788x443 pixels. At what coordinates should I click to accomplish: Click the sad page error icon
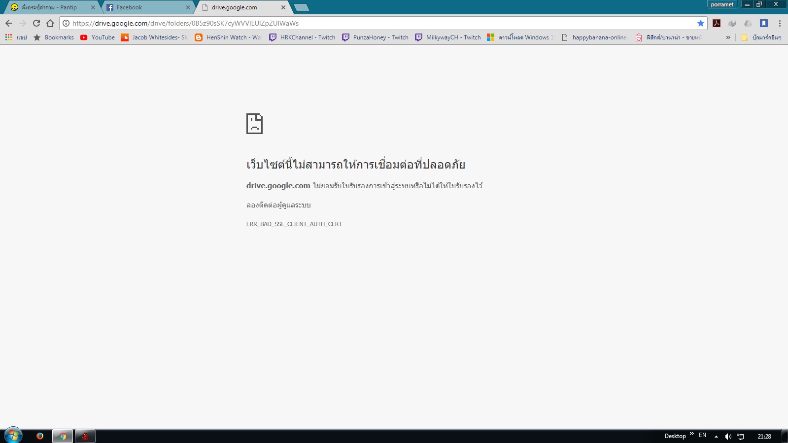(254, 124)
